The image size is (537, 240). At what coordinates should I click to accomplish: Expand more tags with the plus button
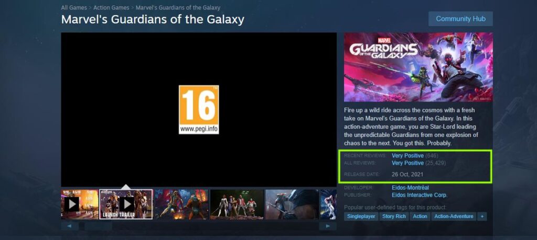482,216
